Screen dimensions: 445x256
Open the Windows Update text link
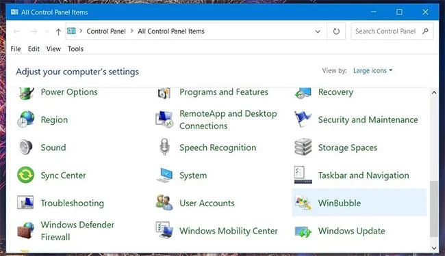(x=352, y=231)
